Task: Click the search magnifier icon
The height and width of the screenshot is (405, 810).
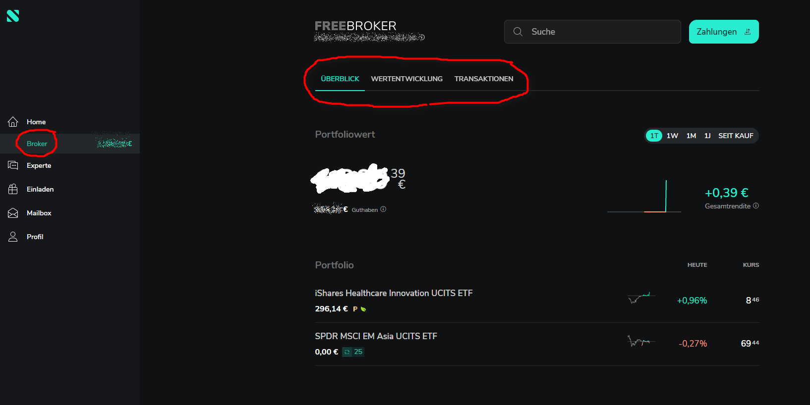Action: point(518,32)
